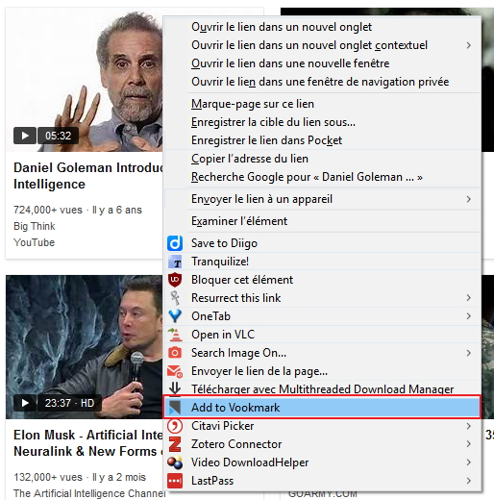Expand the Search Image On... submenu arrow
This screenshot has height=500, width=494.
point(469,353)
